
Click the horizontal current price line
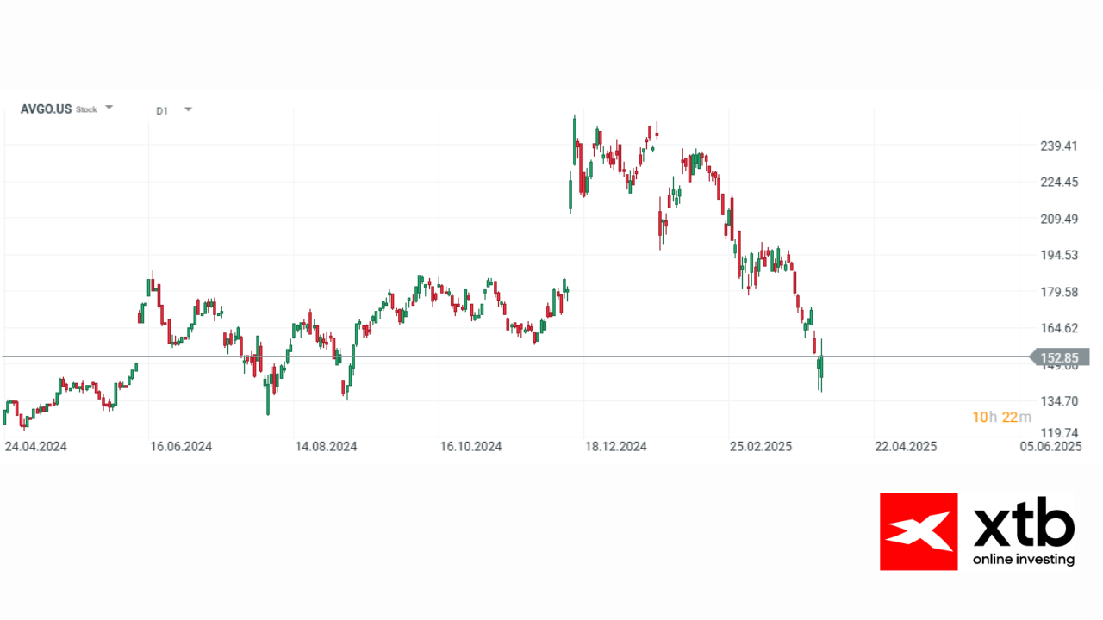517,356
